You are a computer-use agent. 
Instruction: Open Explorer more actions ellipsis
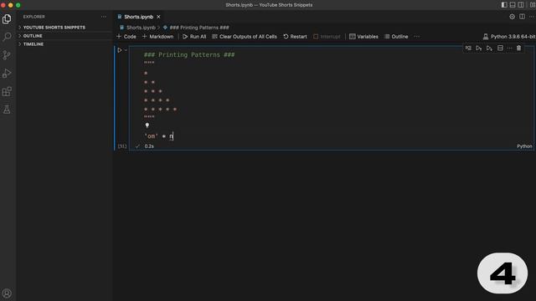click(x=104, y=17)
